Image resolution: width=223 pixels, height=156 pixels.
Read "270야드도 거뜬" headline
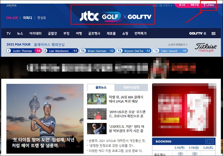[x=126, y=129]
